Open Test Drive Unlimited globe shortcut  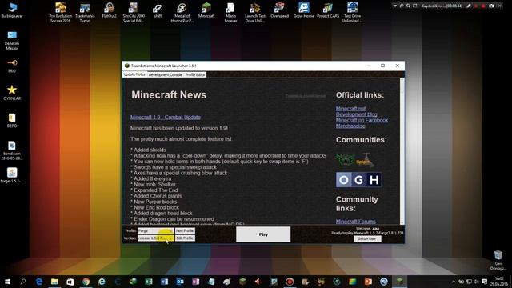click(352, 13)
